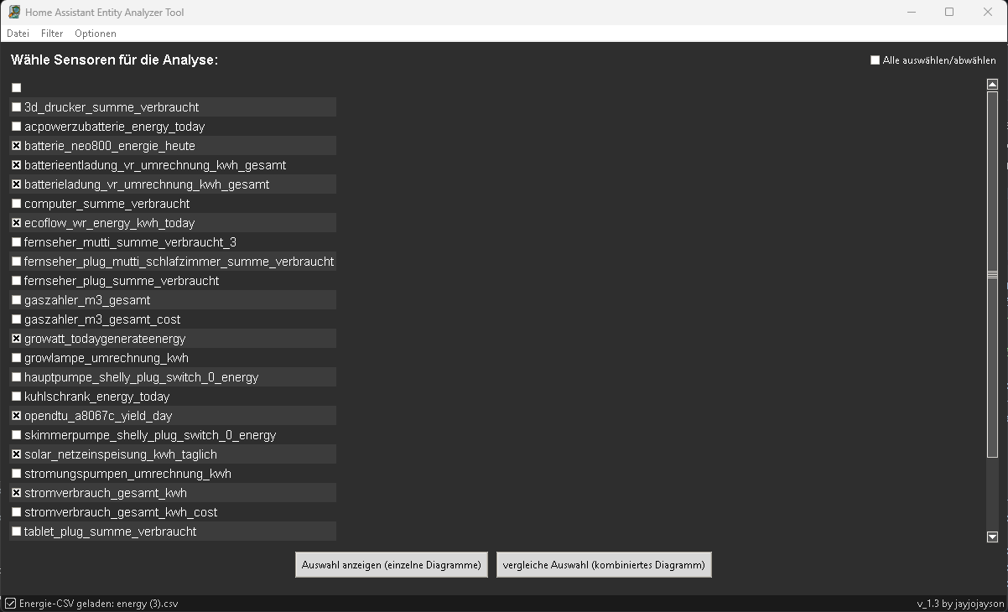Click the vertical scrollbar thumb
The height and width of the screenshot is (612, 1008).
tap(992, 274)
